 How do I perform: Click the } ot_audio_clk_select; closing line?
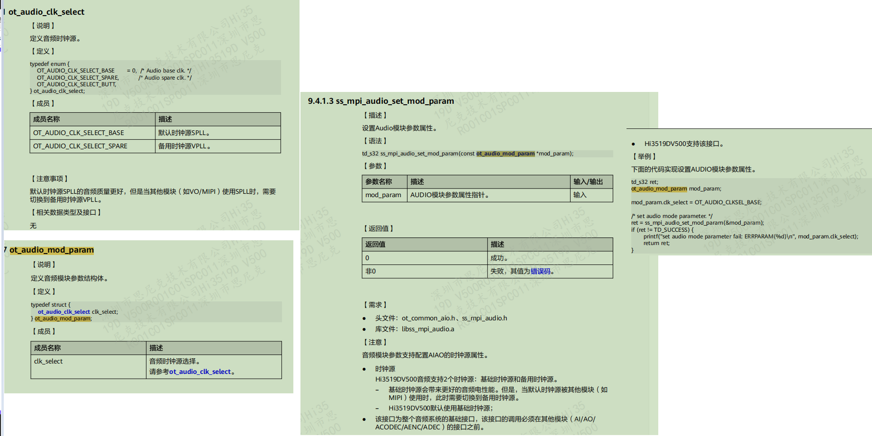(x=57, y=91)
